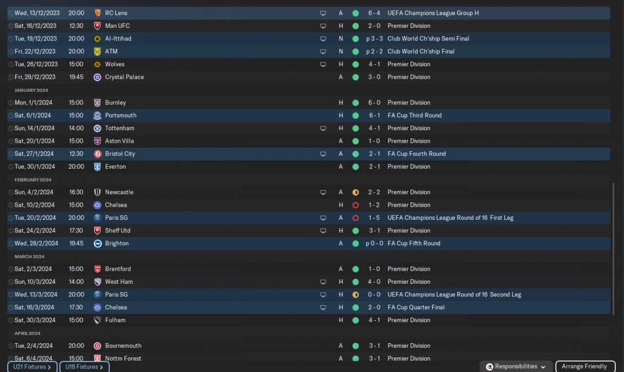The width and height of the screenshot is (624, 372).
Task: Open the Paris SG 1-5 first leg result
Action: click(x=374, y=218)
